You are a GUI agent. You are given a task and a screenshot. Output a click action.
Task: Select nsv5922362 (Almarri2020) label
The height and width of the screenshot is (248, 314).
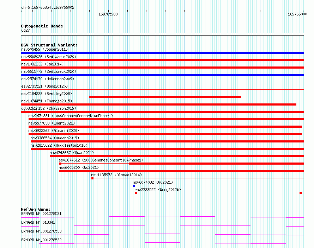(x=54, y=131)
